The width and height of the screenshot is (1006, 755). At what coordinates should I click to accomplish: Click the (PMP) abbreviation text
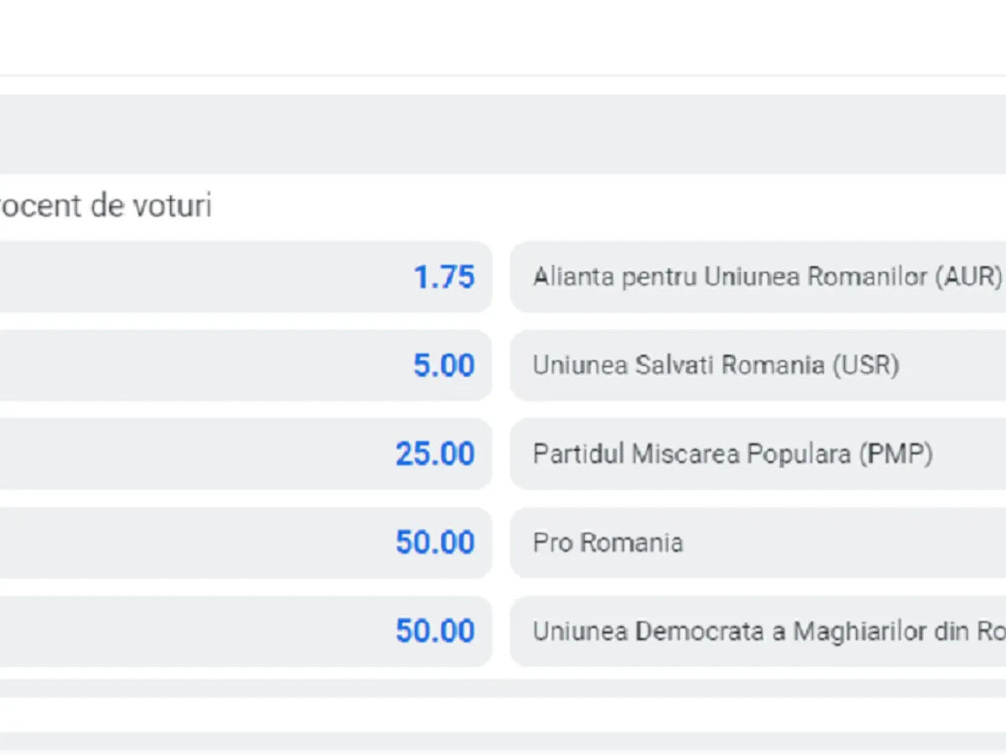coord(895,455)
